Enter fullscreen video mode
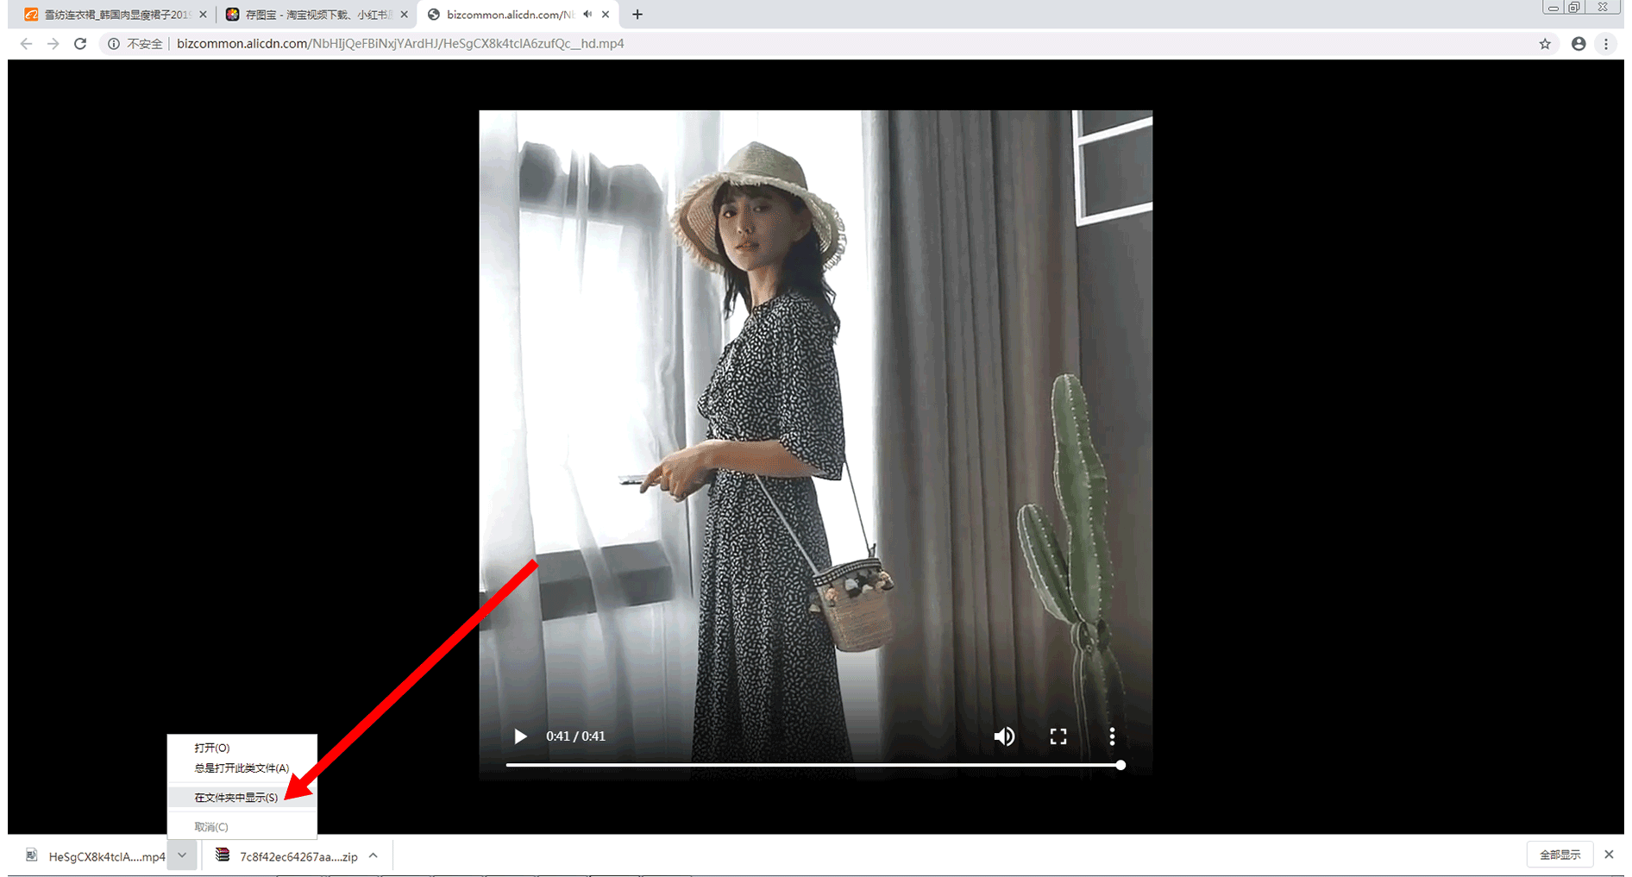Screen dimensions: 1632x877 tap(1058, 736)
